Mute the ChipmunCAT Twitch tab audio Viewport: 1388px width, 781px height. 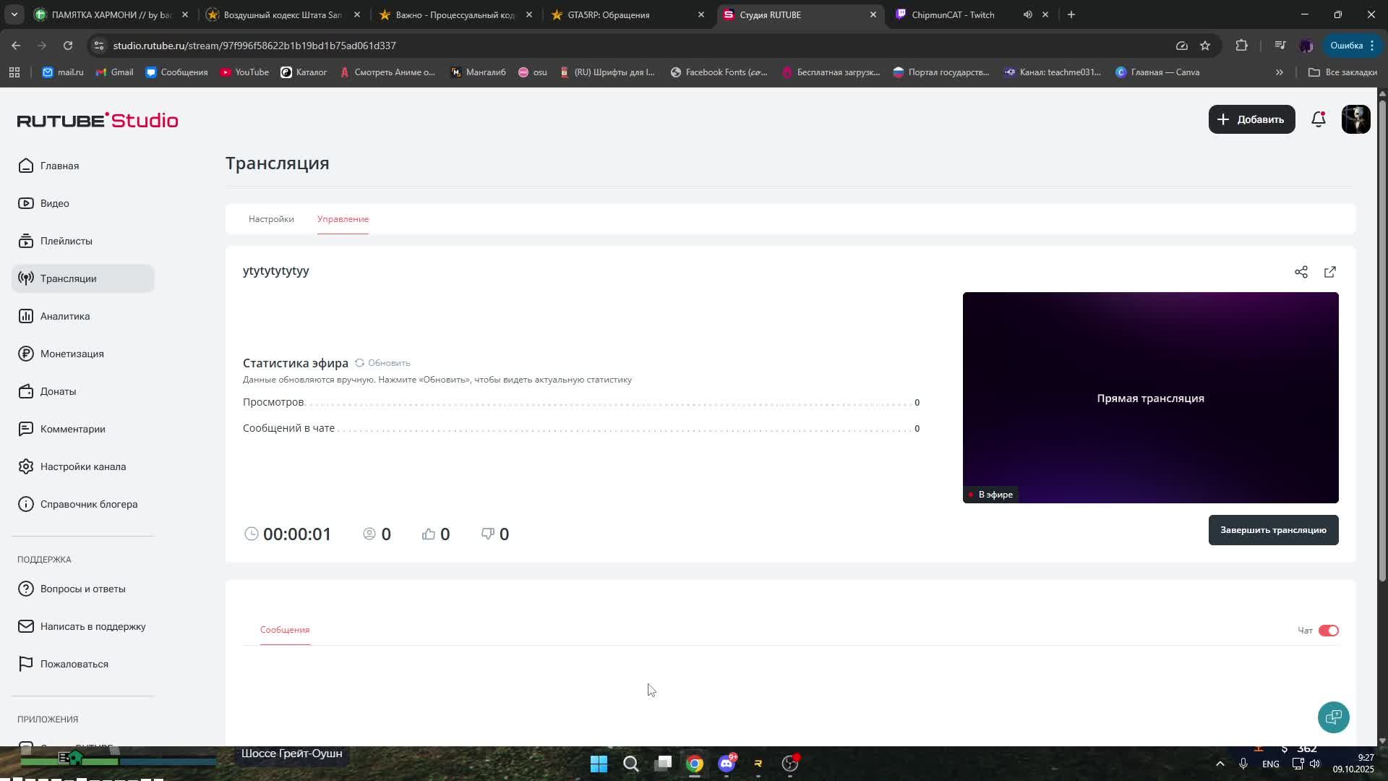[1027, 14]
